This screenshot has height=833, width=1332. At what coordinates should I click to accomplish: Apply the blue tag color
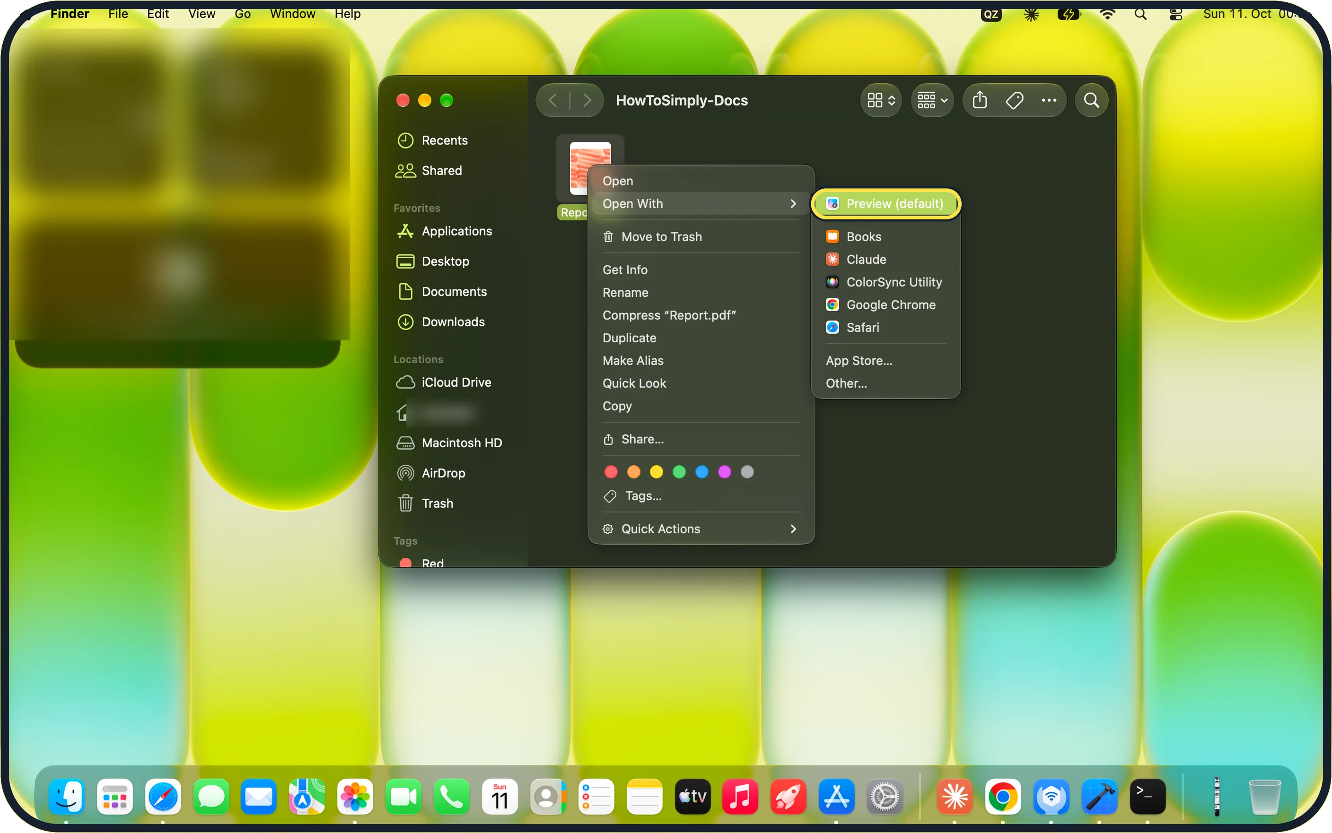pyautogui.click(x=701, y=472)
